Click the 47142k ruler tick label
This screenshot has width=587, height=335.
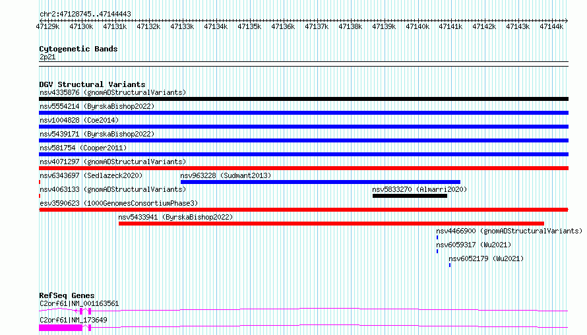[x=484, y=26]
